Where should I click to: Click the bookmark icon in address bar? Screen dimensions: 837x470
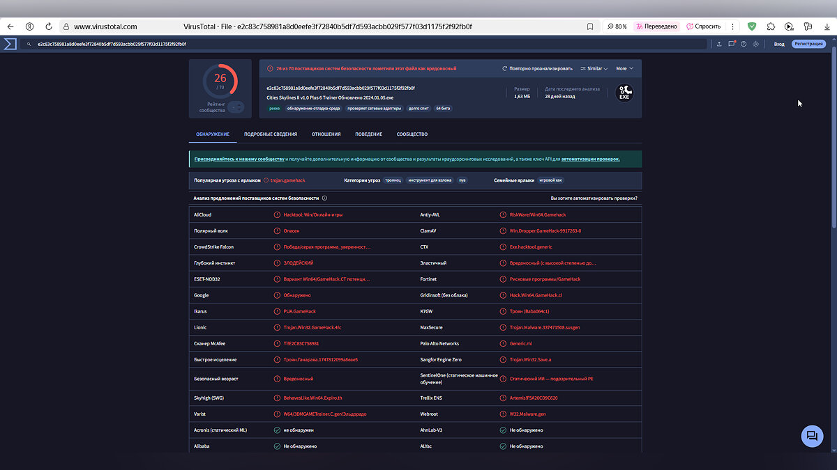(590, 26)
